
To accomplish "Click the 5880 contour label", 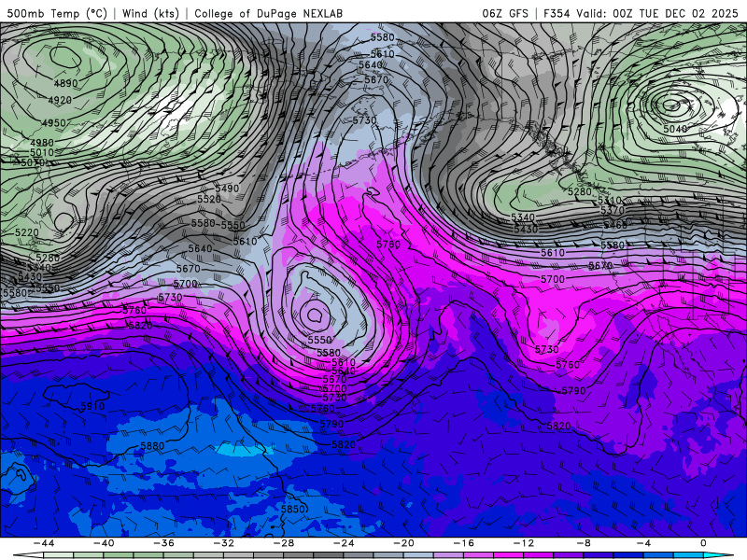I will [x=152, y=446].
